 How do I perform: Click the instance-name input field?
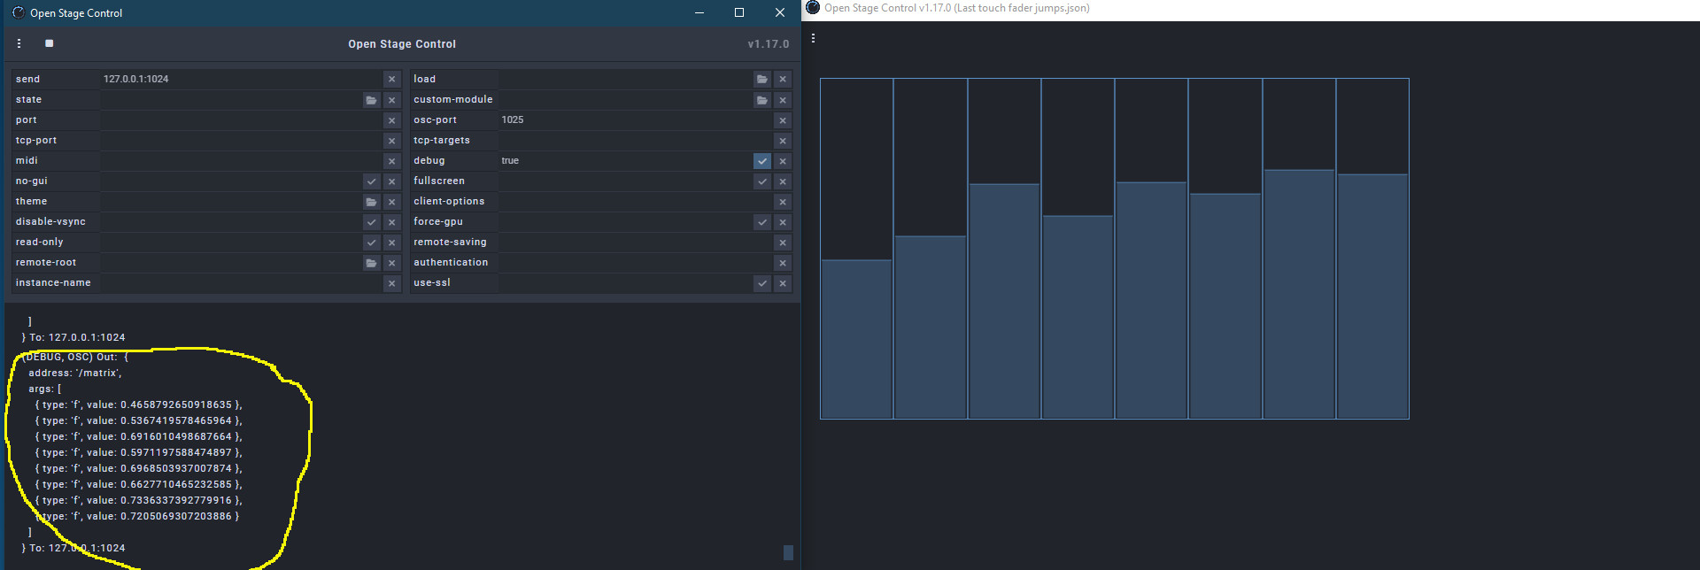click(x=241, y=283)
